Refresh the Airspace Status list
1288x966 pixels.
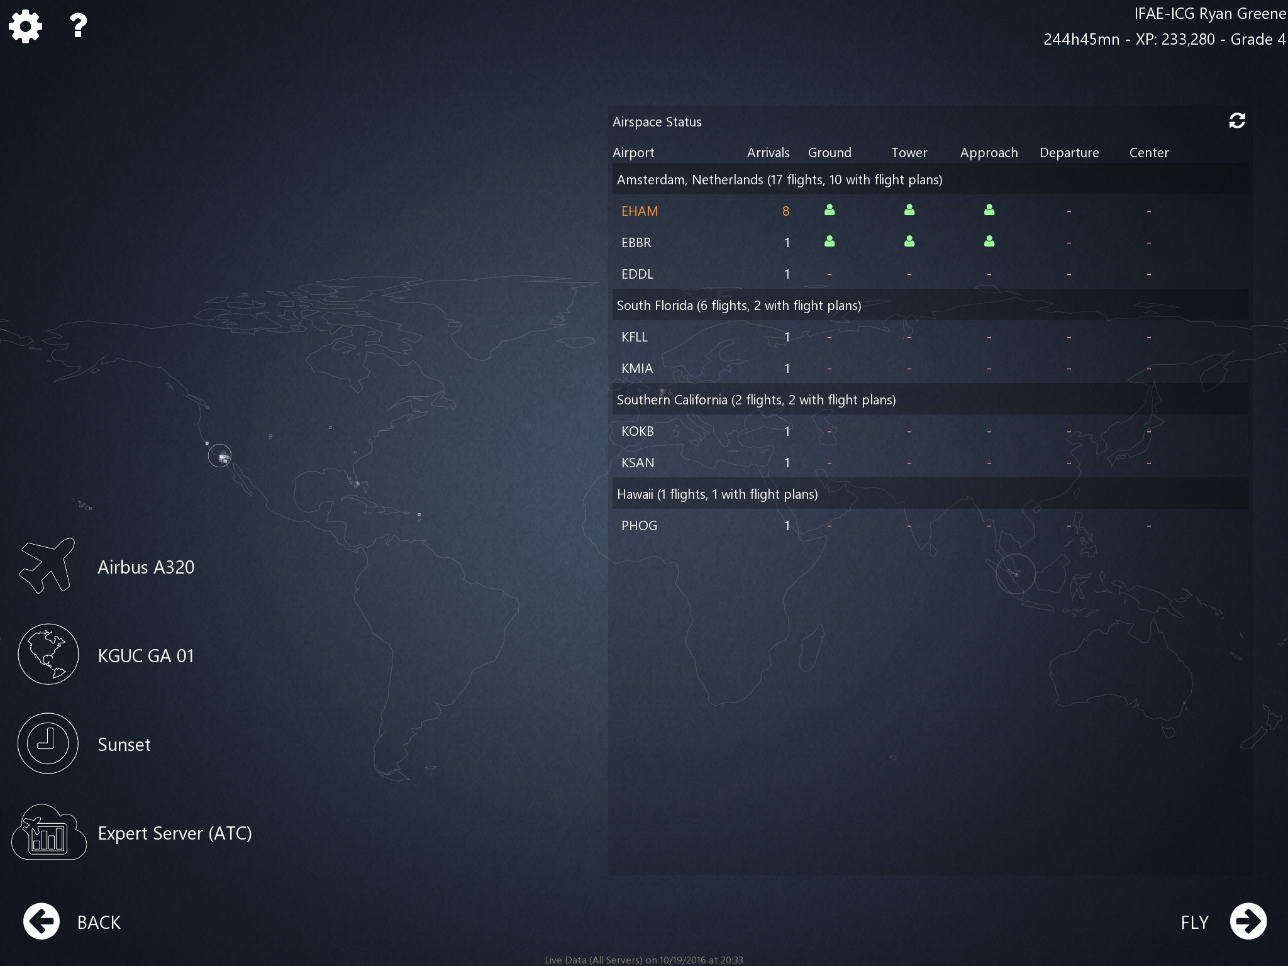pyautogui.click(x=1236, y=121)
